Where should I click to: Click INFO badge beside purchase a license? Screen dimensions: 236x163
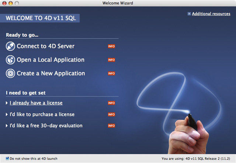pyautogui.click(x=111, y=114)
